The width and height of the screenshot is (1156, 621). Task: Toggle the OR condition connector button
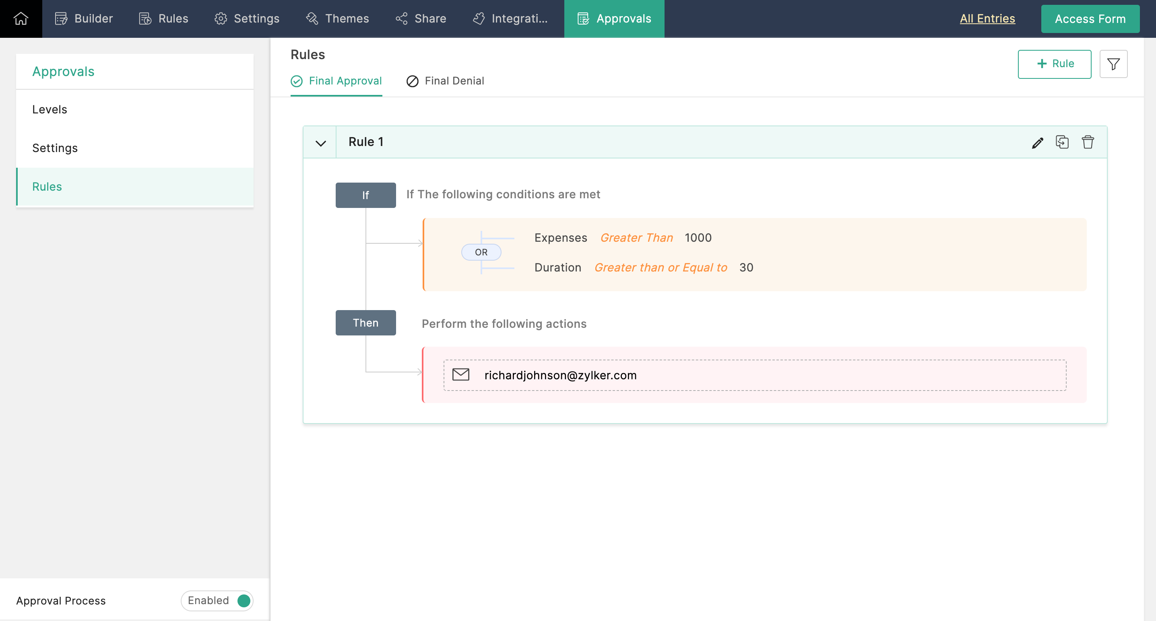tap(481, 252)
